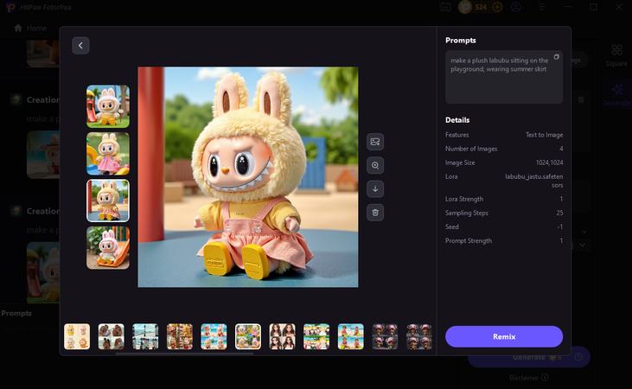Viewport: 632px width, 389px height.
Task: Copy the prompt text with copy icon
Action: tap(557, 57)
